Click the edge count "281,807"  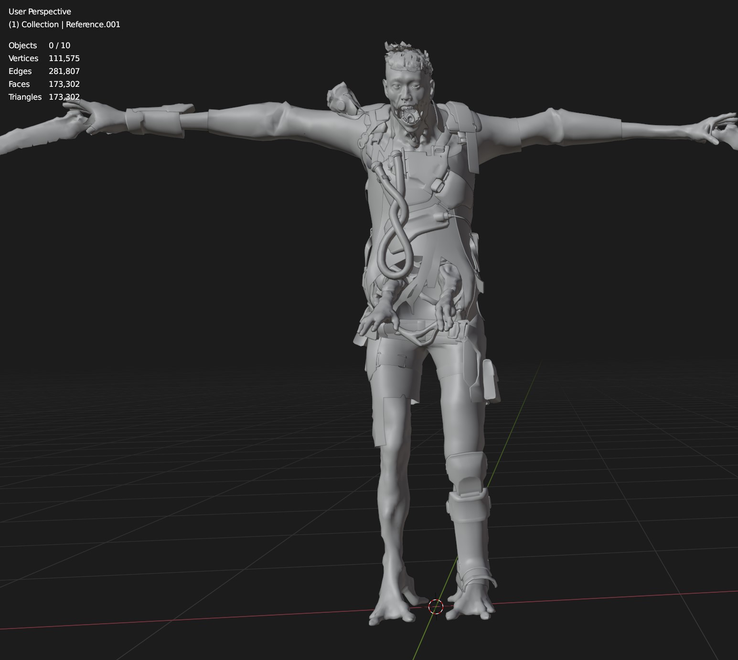64,71
